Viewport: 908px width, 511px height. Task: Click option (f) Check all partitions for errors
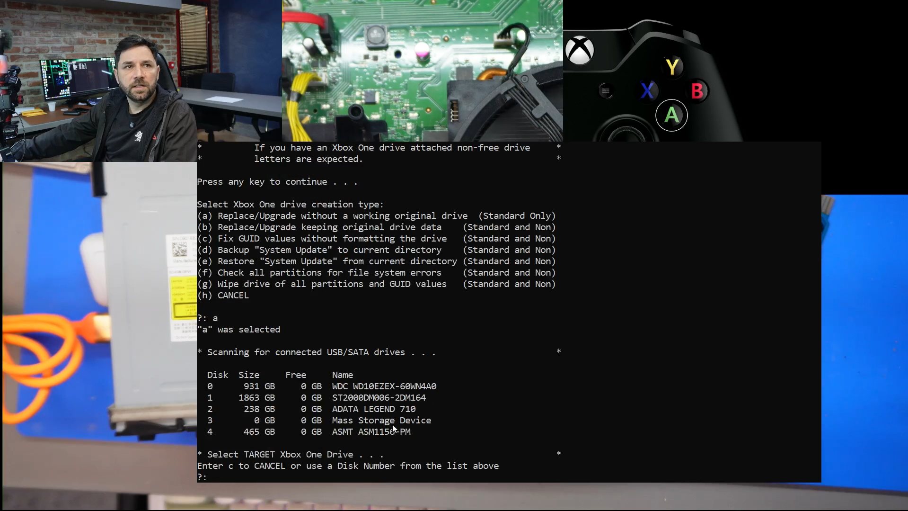pos(376,273)
